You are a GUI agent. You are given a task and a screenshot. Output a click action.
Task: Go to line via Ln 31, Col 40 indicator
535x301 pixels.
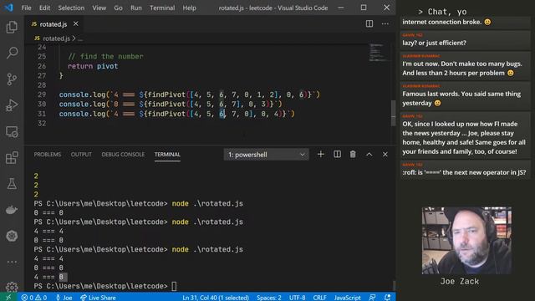point(216,298)
